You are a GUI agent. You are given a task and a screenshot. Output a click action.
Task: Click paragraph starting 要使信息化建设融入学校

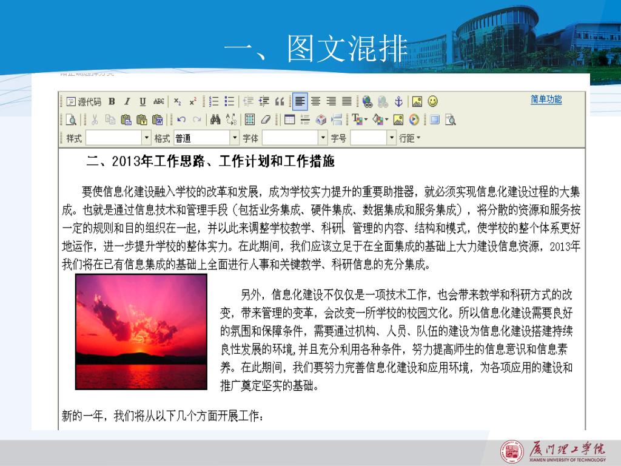321,228
